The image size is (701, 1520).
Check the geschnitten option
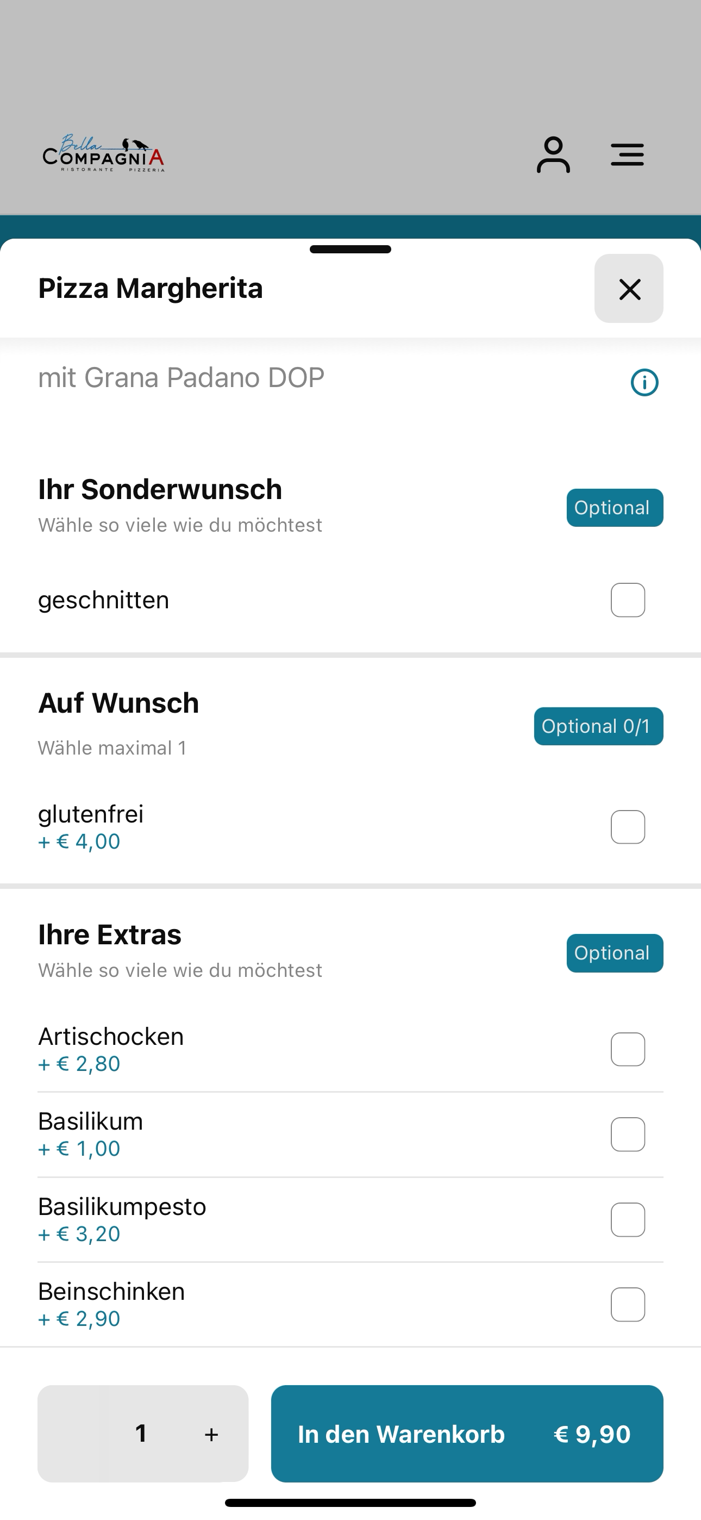tap(628, 600)
